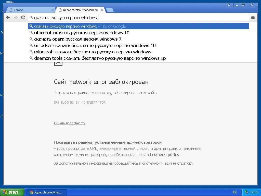The image size is (261, 196).
Task: Click 'Проверьте правила, установленные администратором' heading
Action: (x=108, y=142)
